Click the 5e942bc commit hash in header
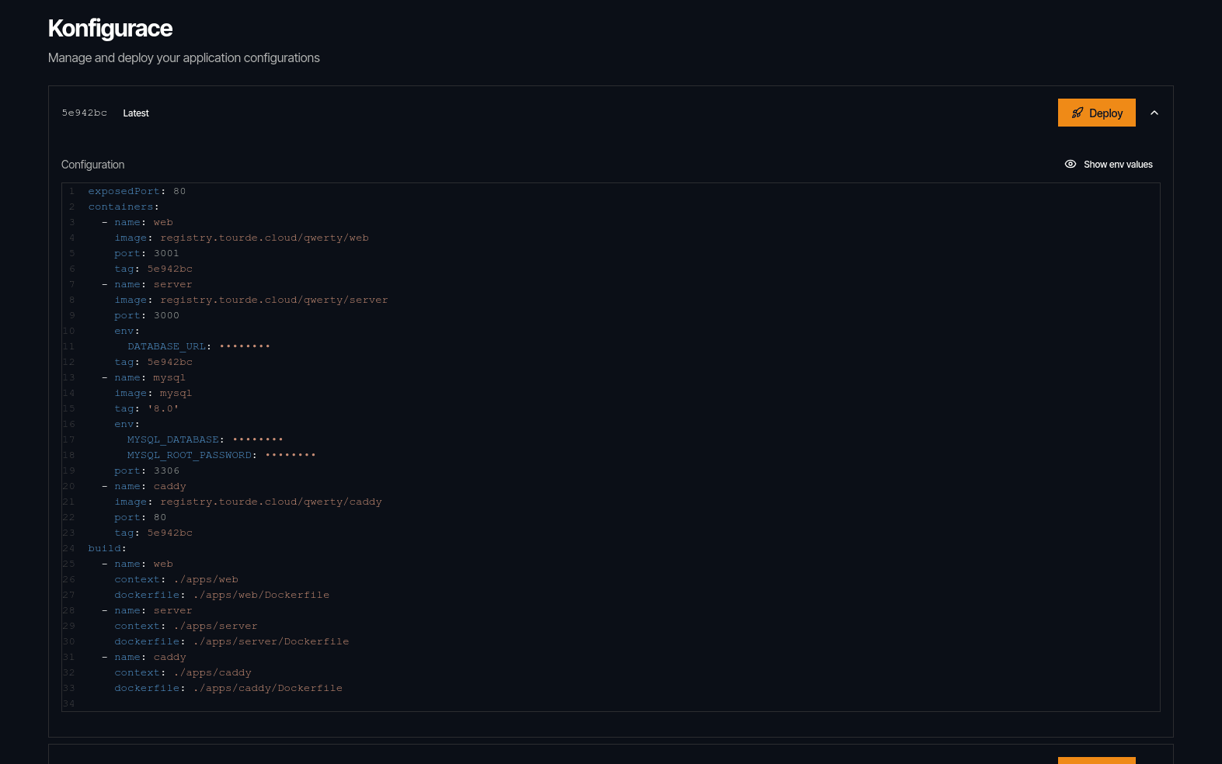Viewport: 1222px width, 764px height. pos(85,113)
